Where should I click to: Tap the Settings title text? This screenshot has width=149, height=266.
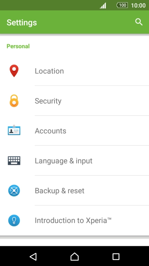[x=22, y=23]
